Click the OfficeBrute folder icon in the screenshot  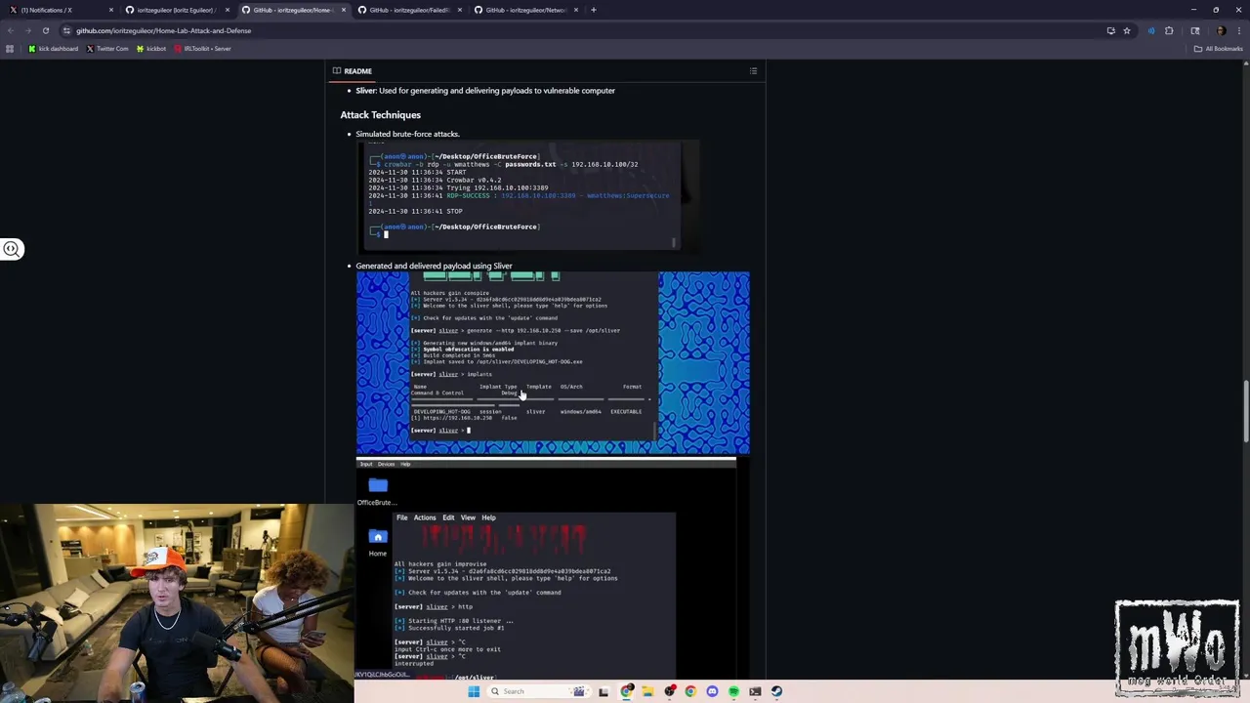378,485
